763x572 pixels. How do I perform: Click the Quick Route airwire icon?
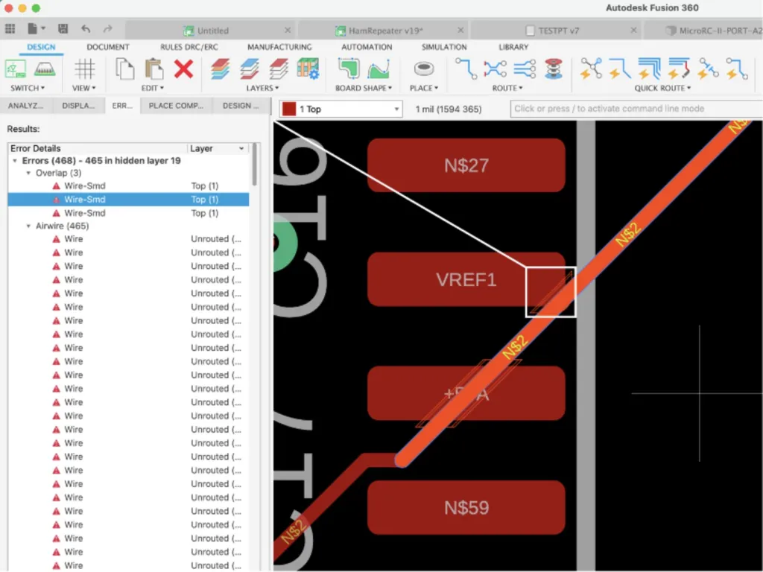(x=591, y=69)
